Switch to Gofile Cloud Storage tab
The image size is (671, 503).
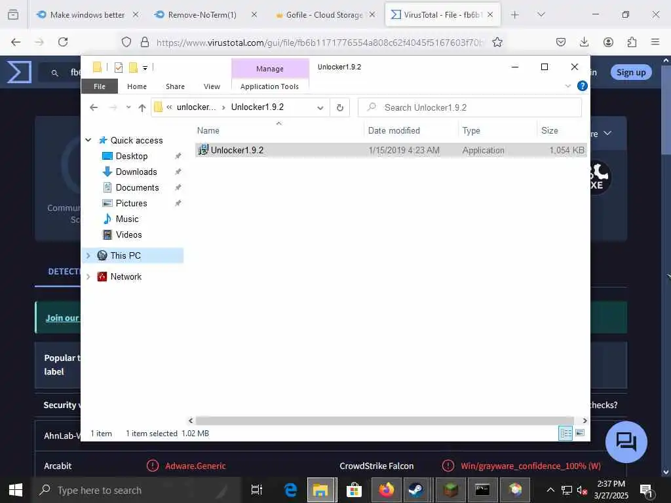click(x=324, y=15)
